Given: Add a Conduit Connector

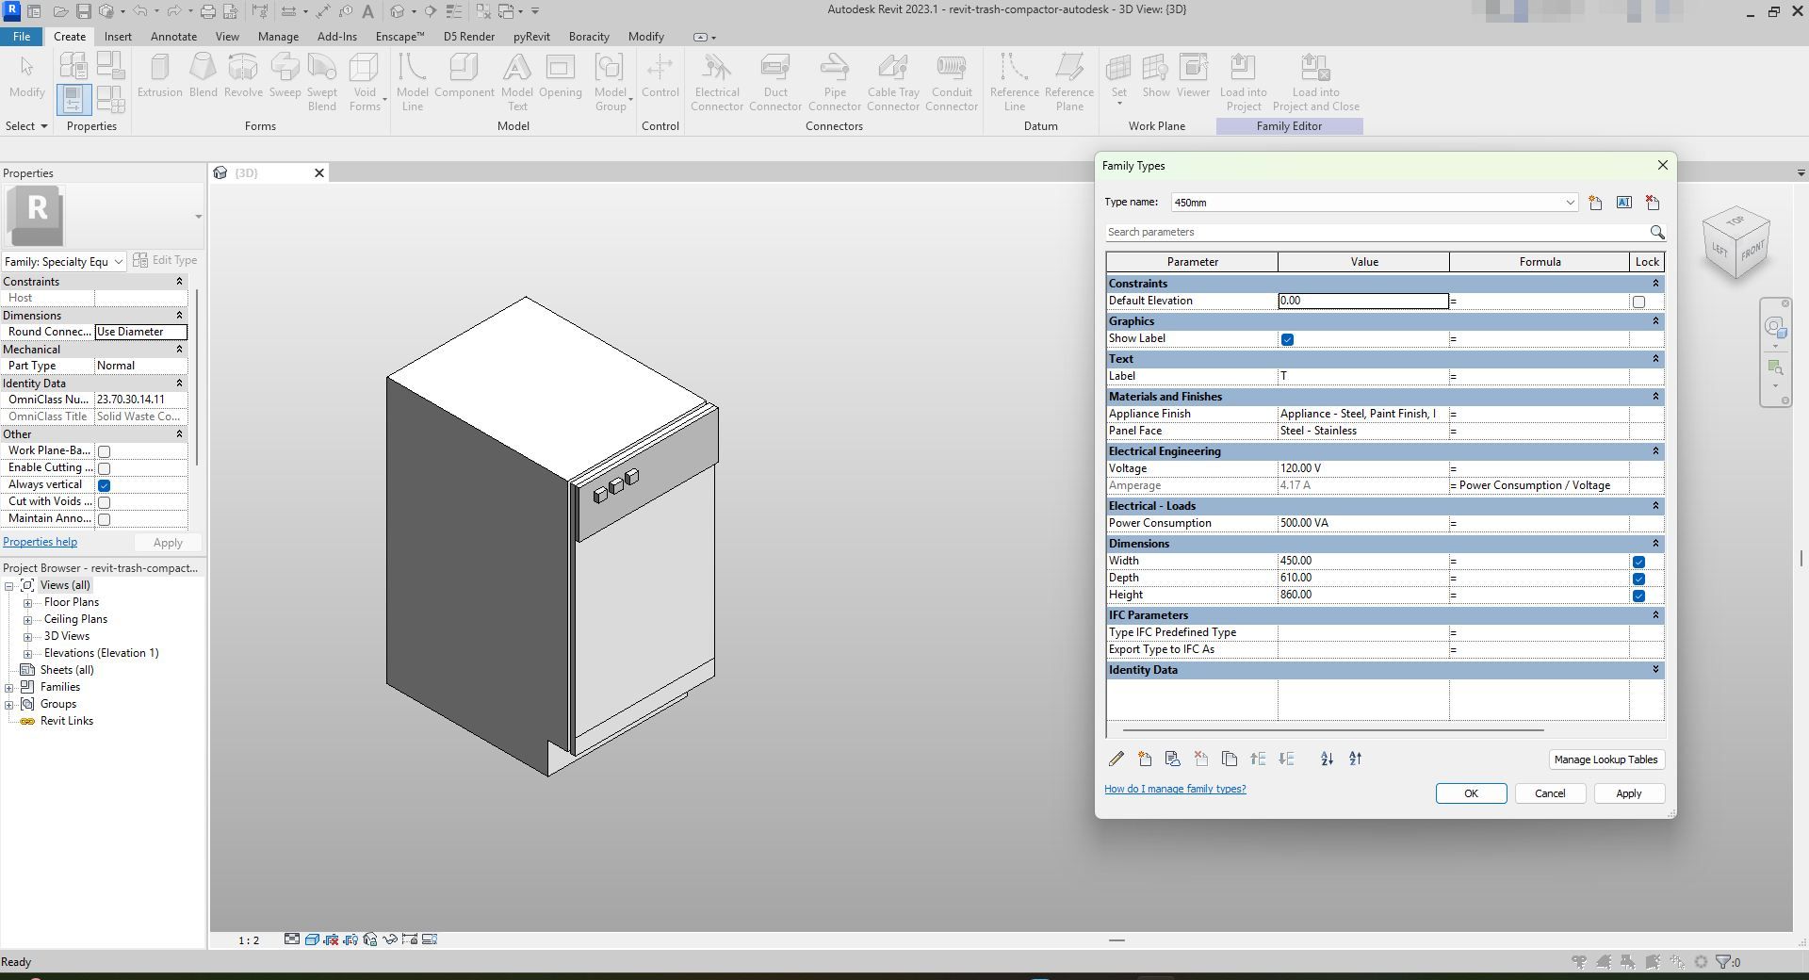Looking at the screenshot, I should [x=952, y=82].
